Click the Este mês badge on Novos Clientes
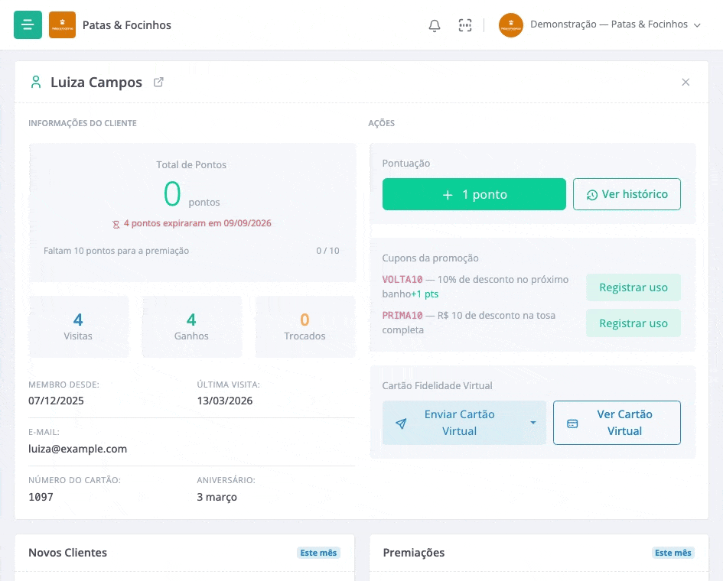 318,553
